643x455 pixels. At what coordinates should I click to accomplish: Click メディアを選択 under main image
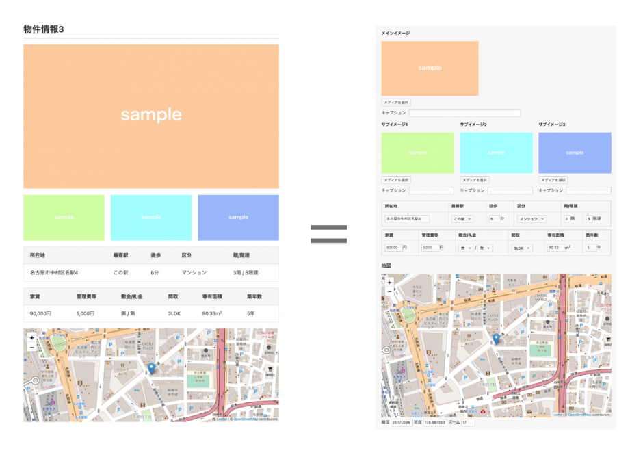tap(396, 103)
